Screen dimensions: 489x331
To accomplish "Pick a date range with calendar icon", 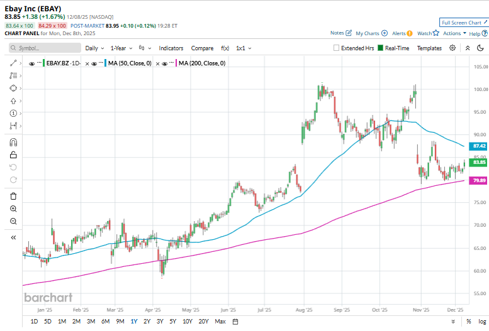I will [x=235, y=322].
